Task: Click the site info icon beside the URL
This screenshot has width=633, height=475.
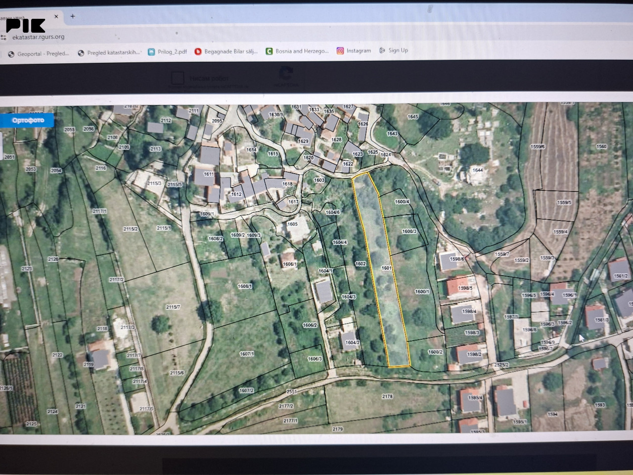Action: 4,37
